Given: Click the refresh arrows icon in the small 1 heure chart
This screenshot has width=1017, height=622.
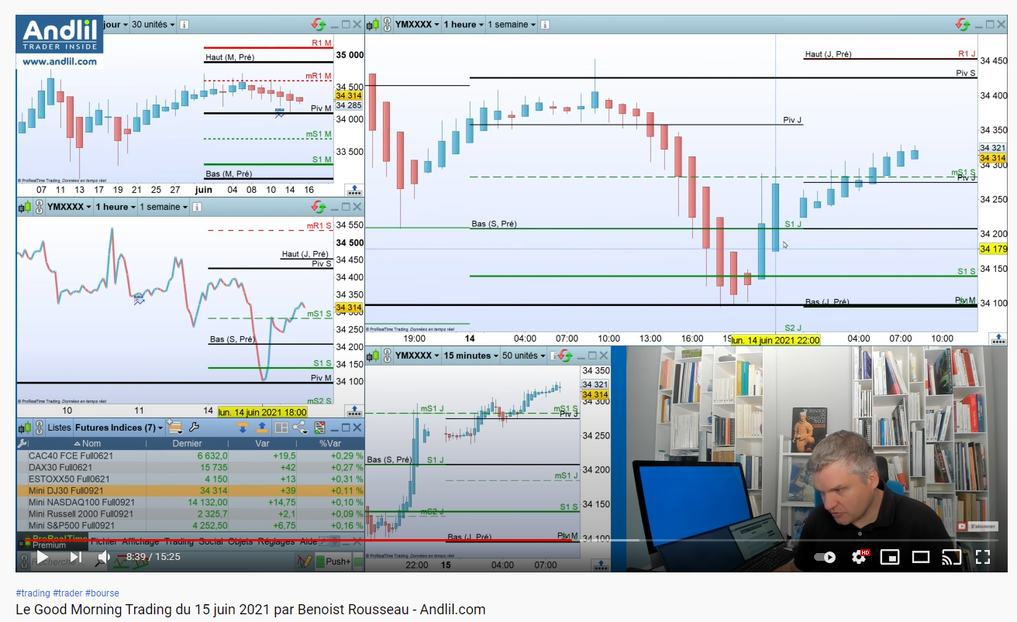Looking at the screenshot, I should [319, 207].
